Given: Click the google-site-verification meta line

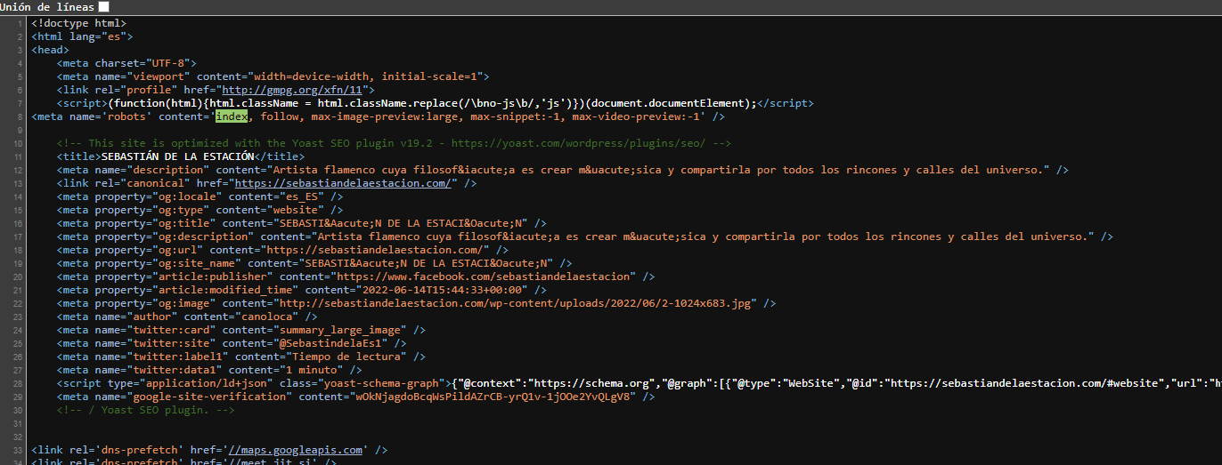Looking at the screenshot, I should 355,397.
